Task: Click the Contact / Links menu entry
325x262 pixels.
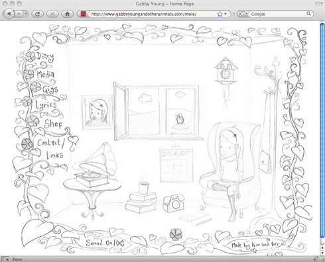Action: pos(51,149)
